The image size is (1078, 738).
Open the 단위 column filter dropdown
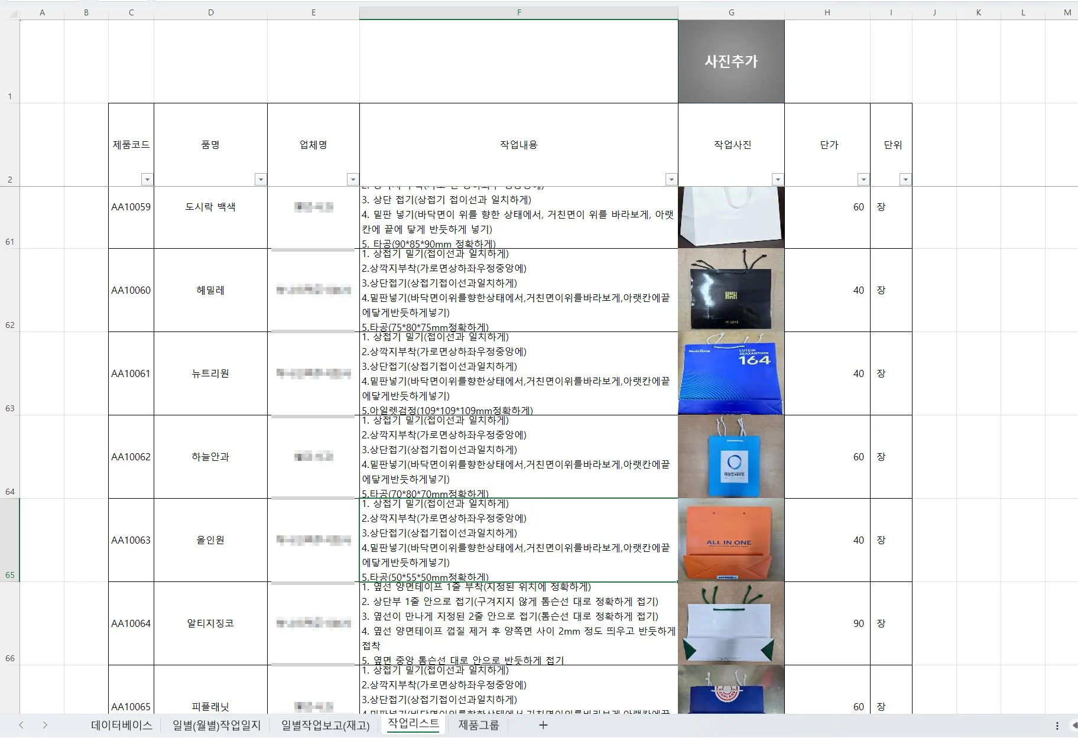pos(905,180)
